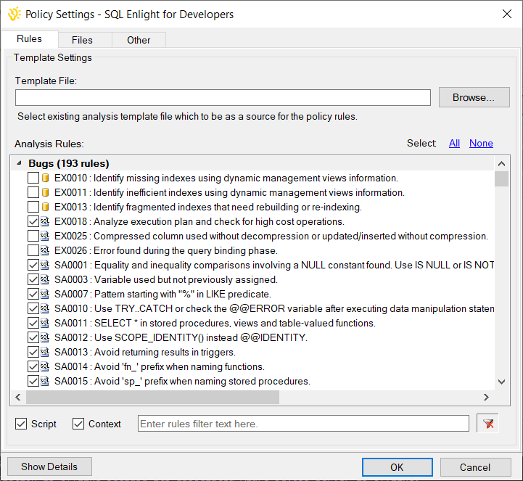Click the clear filter funnel icon
The width and height of the screenshot is (523, 481).
(x=487, y=424)
